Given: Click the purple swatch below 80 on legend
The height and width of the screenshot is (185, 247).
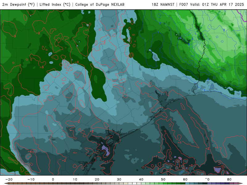Looking at the screenshot, I should coord(232,183).
